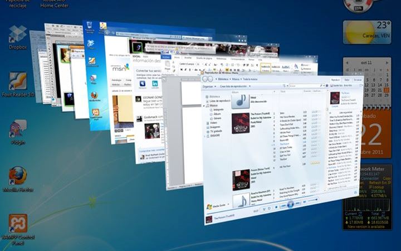401x251 pixels.
Task: Click the play/pause button in Media Player
Action: (290, 205)
